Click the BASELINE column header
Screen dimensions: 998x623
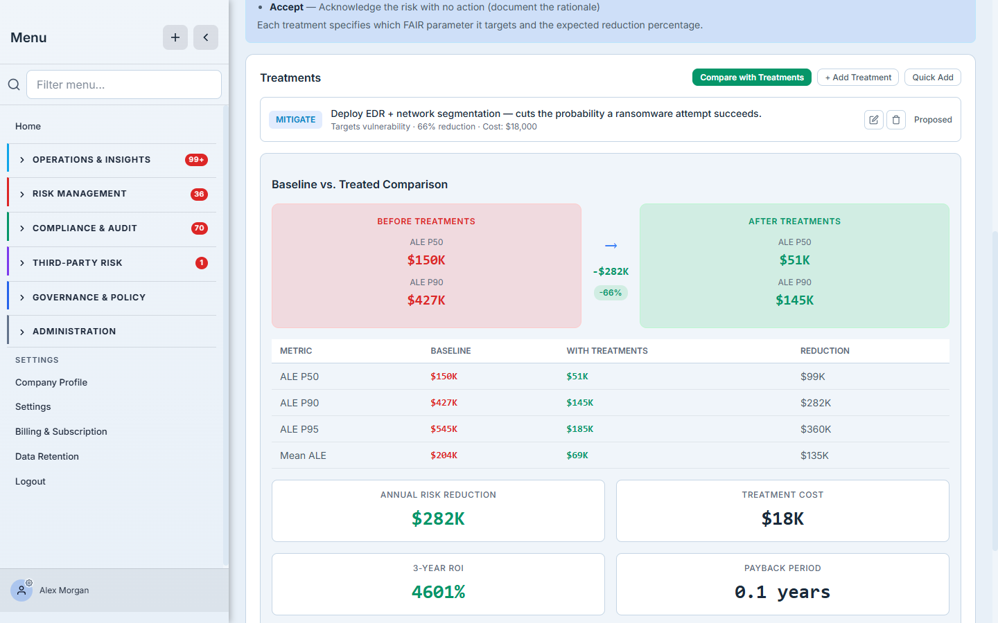[x=450, y=351]
